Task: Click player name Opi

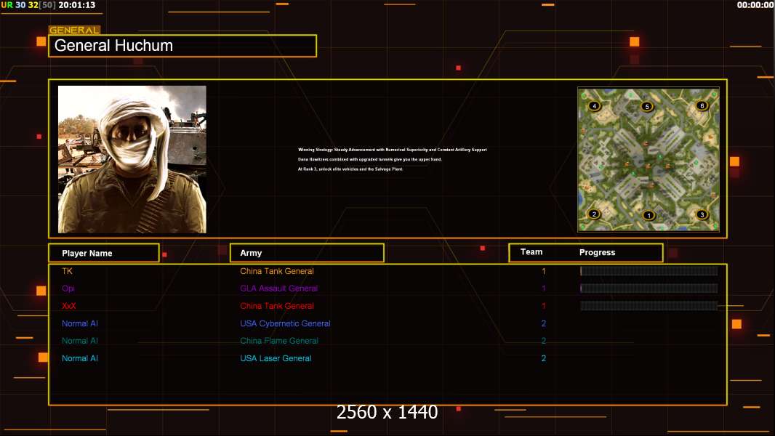Action: click(x=68, y=288)
